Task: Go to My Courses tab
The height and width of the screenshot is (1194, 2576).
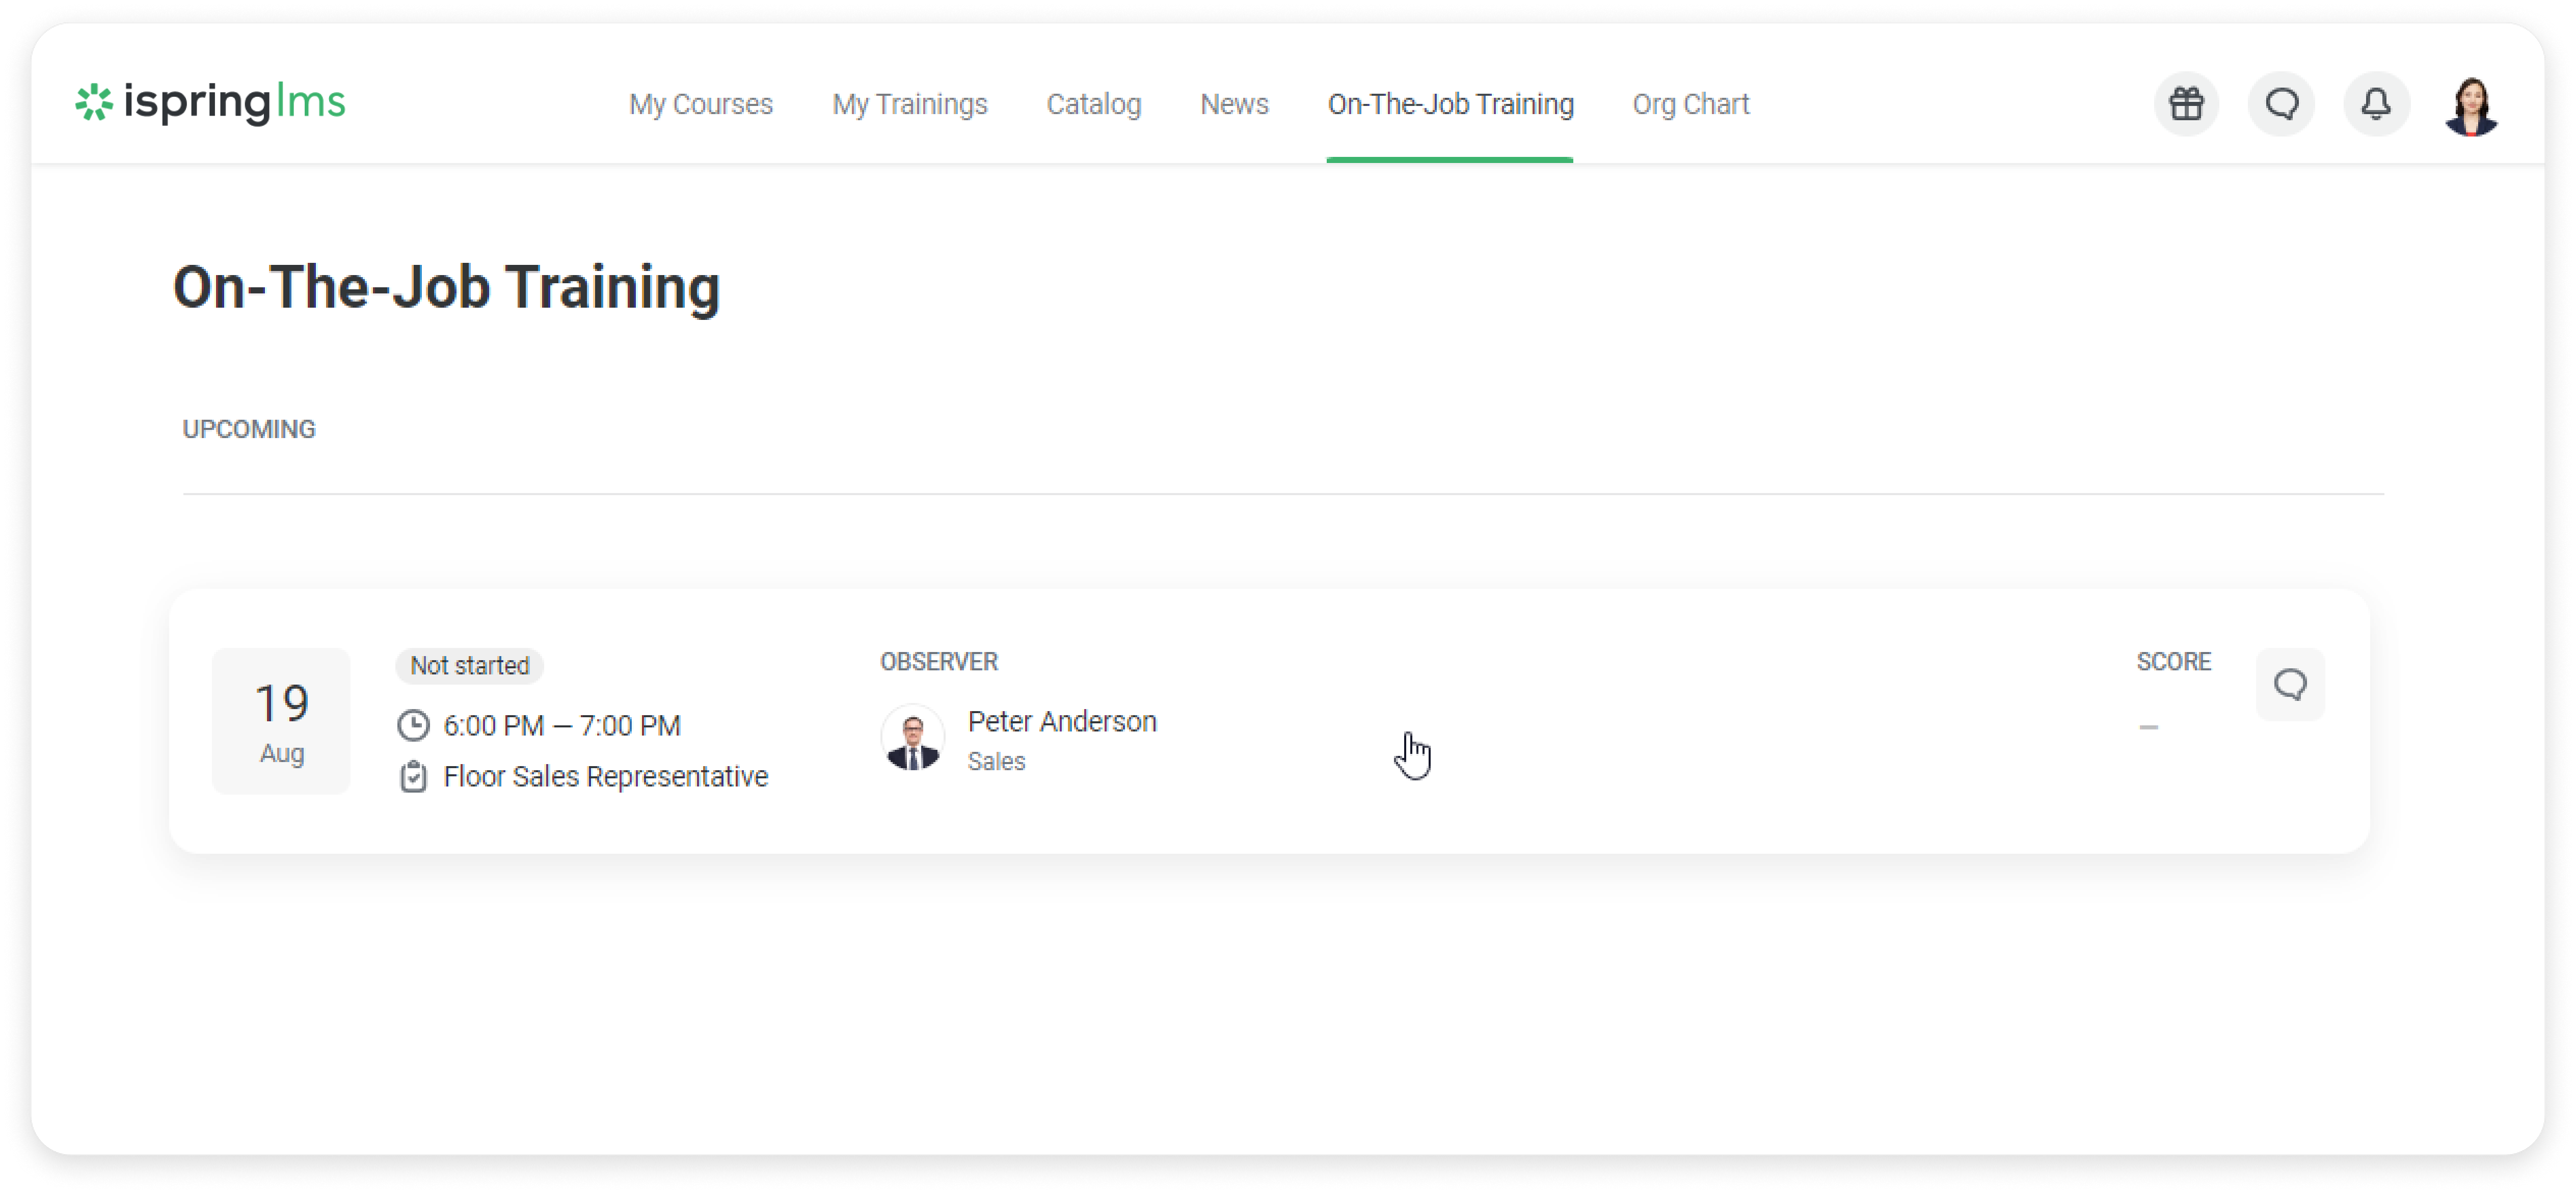Action: pyautogui.click(x=700, y=104)
